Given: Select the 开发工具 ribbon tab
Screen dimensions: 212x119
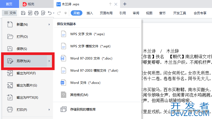Looking at the screenshot, I should coord(180,13).
